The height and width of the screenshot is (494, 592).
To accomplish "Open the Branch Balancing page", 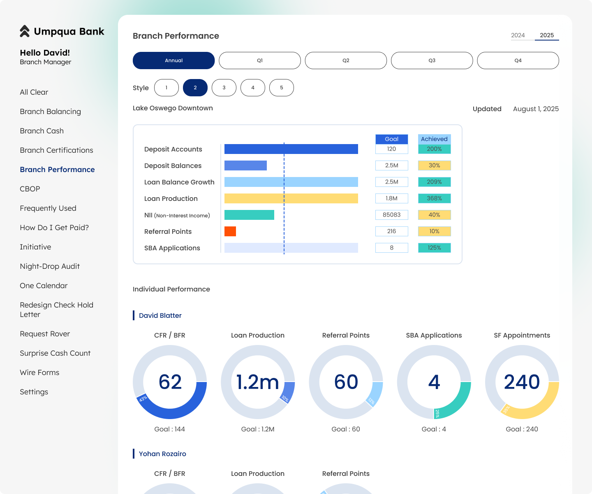I will pos(50,112).
